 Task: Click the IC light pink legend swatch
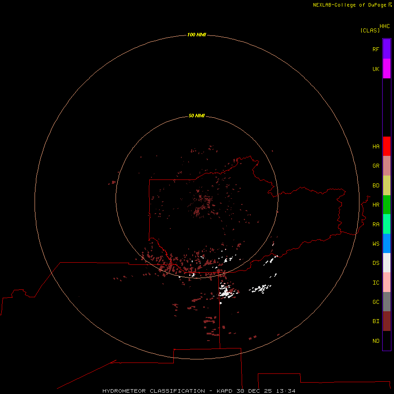pyautogui.click(x=387, y=282)
